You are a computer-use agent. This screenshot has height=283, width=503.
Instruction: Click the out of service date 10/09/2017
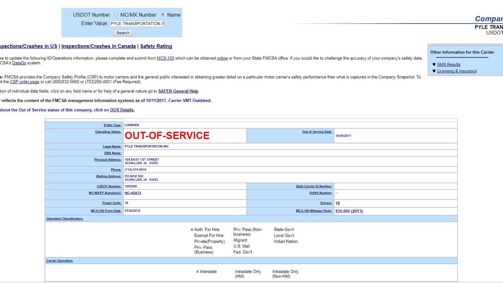pos(343,136)
